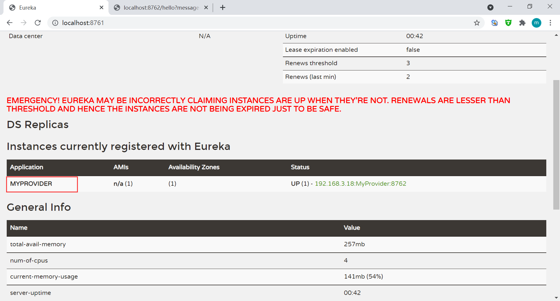The image size is (560, 301).
Task: Select the MYPROVIDER application name
Action: (x=31, y=184)
